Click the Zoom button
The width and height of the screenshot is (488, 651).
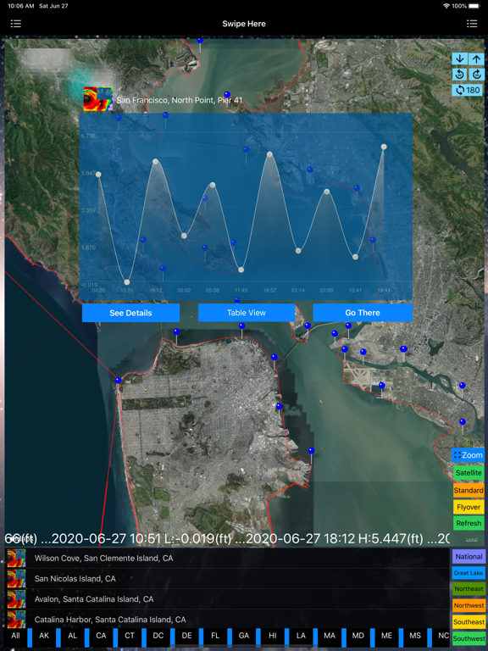468,455
